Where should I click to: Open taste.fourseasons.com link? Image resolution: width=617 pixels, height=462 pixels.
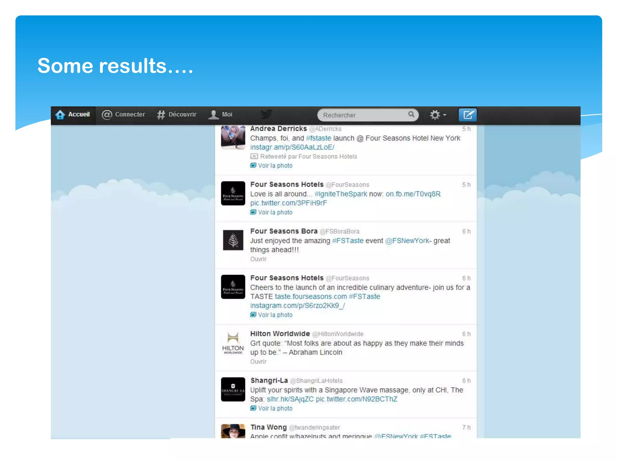click(311, 297)
